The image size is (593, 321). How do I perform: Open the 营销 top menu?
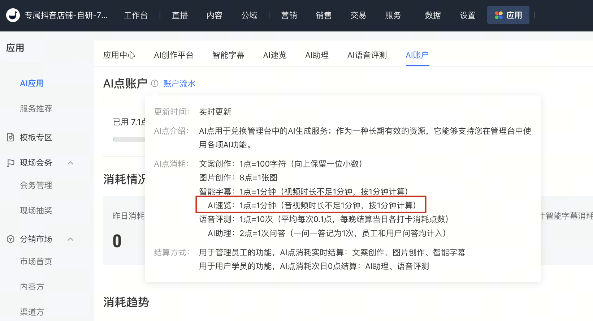coord(289,15)
